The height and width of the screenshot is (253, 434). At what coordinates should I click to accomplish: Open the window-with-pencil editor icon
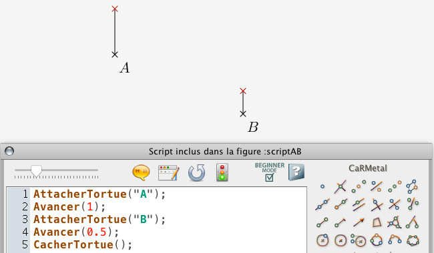click(168, 172)
